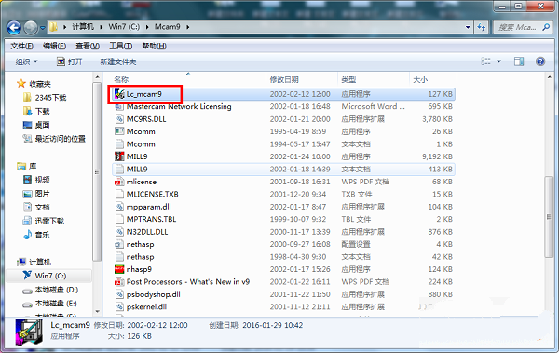Click the folder icon in address bar
Image resolution: width=559 pixels, height=353 pixels.
click(x=53, y=27)
